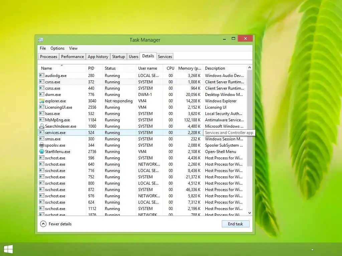Select csrss.exe row with PID 440
The width and height of the screenshot is (342, 256).
(x=142, y=88)
